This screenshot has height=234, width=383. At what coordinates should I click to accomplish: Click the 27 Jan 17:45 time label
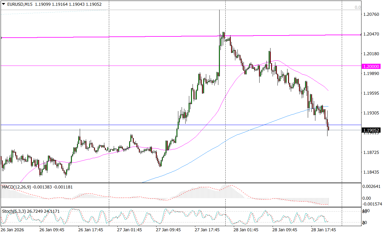(207, 230)
